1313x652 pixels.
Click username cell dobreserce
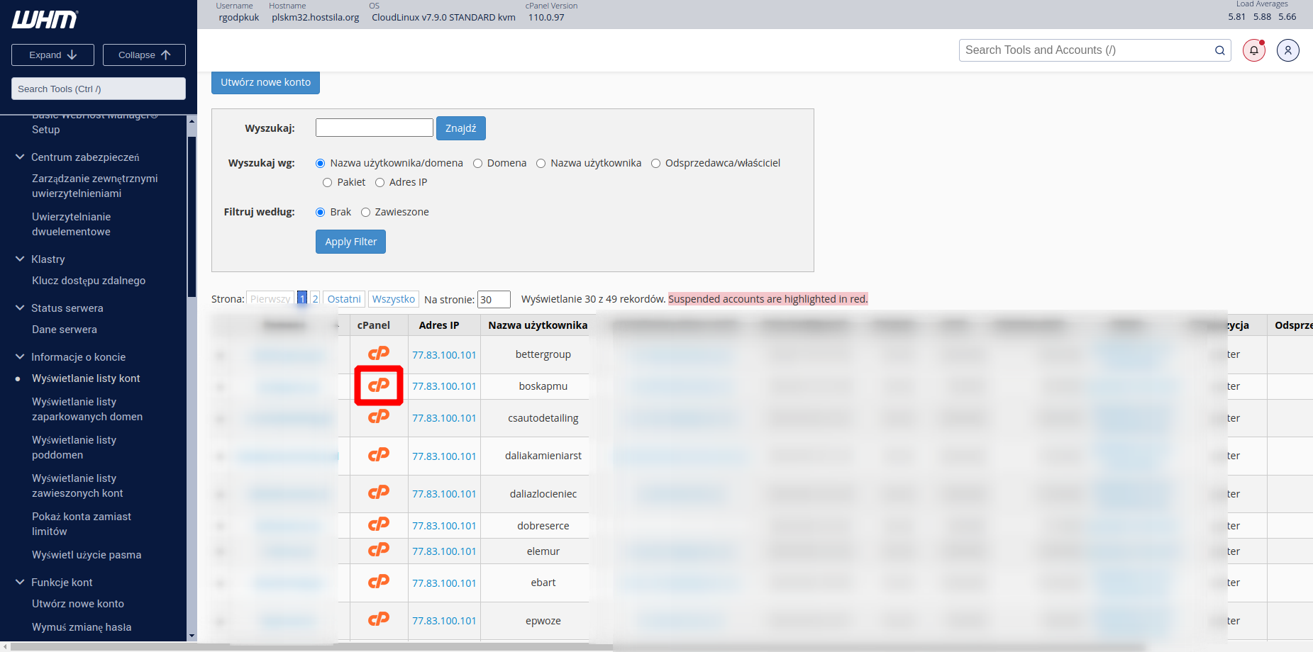(x=543, y=526)
